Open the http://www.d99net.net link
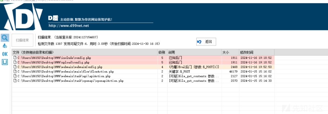 pyautogui.click(x=69, y=26)
